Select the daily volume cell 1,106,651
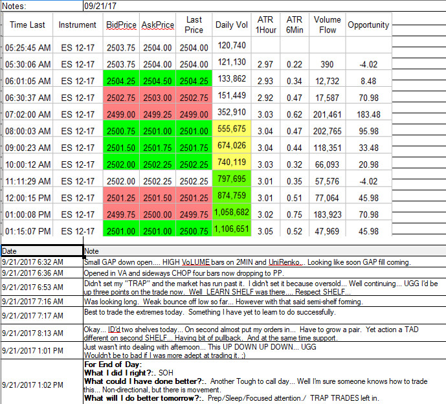The image size is (446, 404). pyautogui.click(x=232, y=229)
